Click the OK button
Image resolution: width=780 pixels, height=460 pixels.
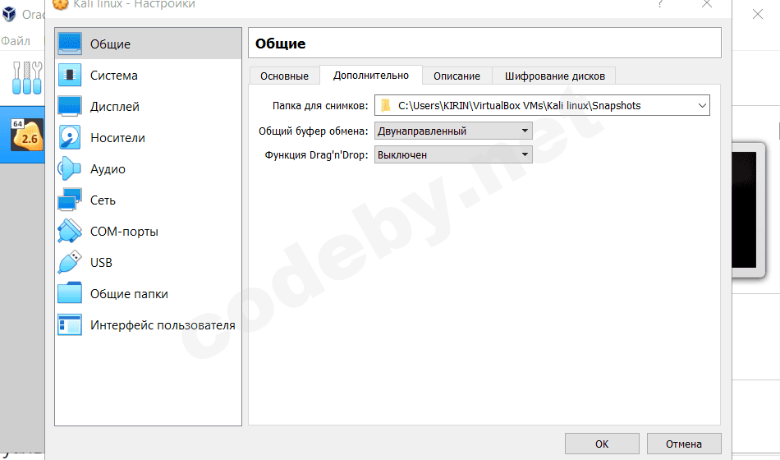(602, 444)
